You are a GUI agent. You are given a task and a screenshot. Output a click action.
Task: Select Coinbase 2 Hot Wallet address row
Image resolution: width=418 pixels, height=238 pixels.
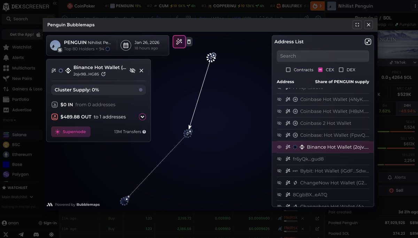pos(323,123)
